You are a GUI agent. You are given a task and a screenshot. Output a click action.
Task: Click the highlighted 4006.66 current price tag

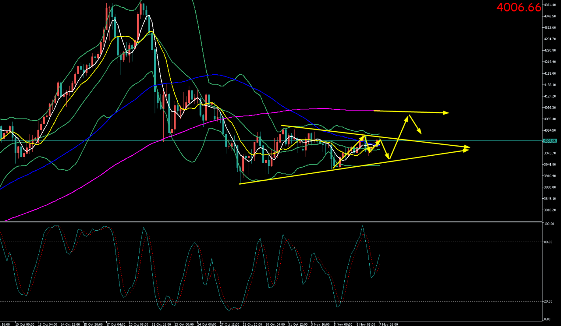click(x=550, y=141)
